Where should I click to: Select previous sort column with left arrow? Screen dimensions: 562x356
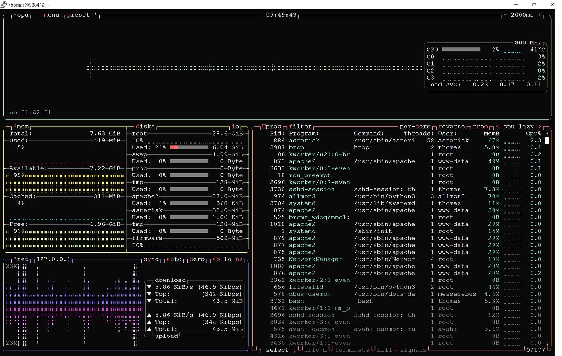(498, 127)
